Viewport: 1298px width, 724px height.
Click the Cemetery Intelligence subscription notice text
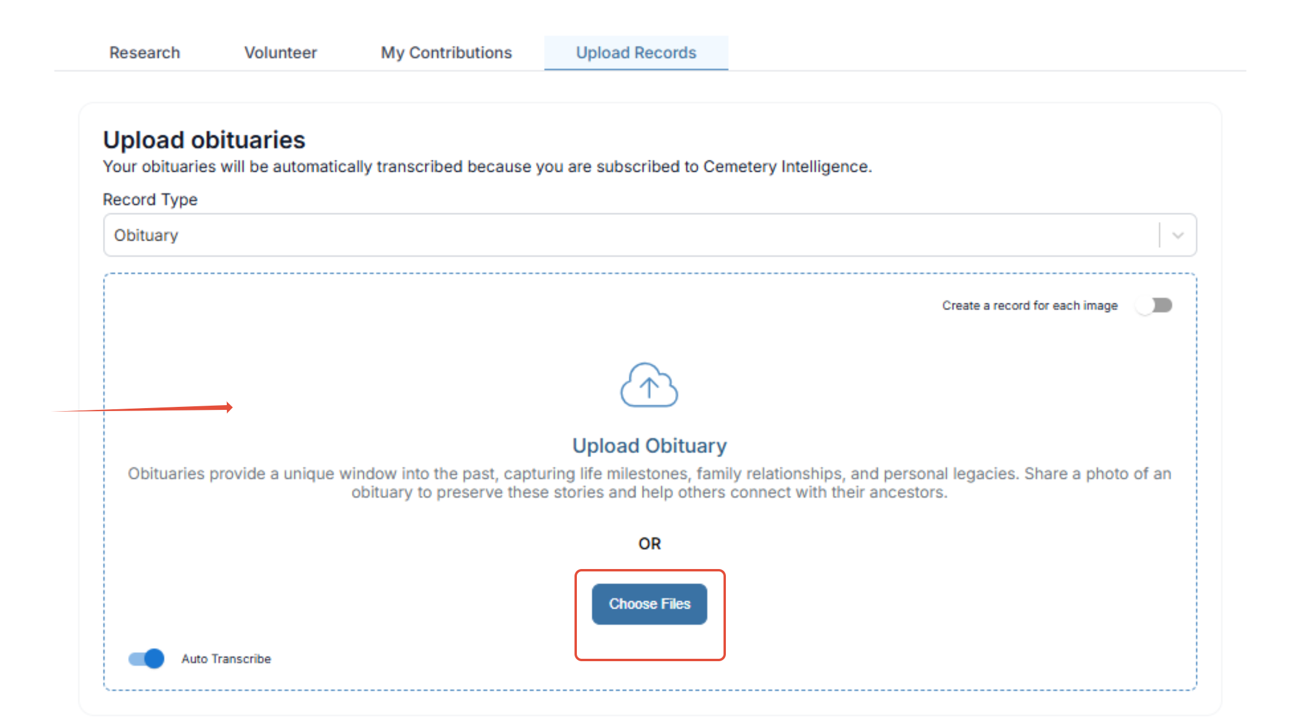tap(487, 166)
